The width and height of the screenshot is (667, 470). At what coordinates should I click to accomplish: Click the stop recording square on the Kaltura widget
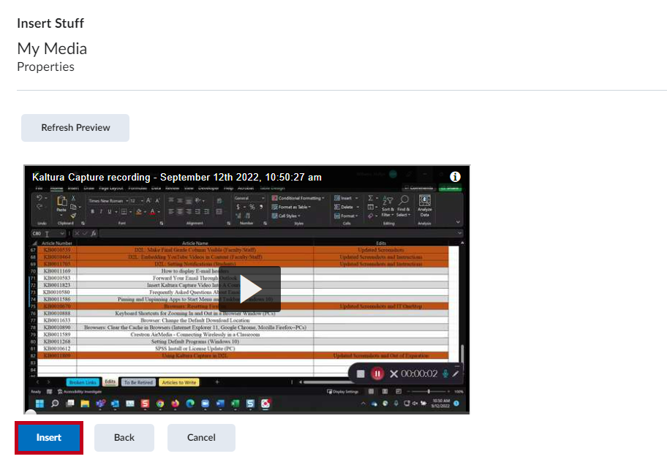coord(361,374)
